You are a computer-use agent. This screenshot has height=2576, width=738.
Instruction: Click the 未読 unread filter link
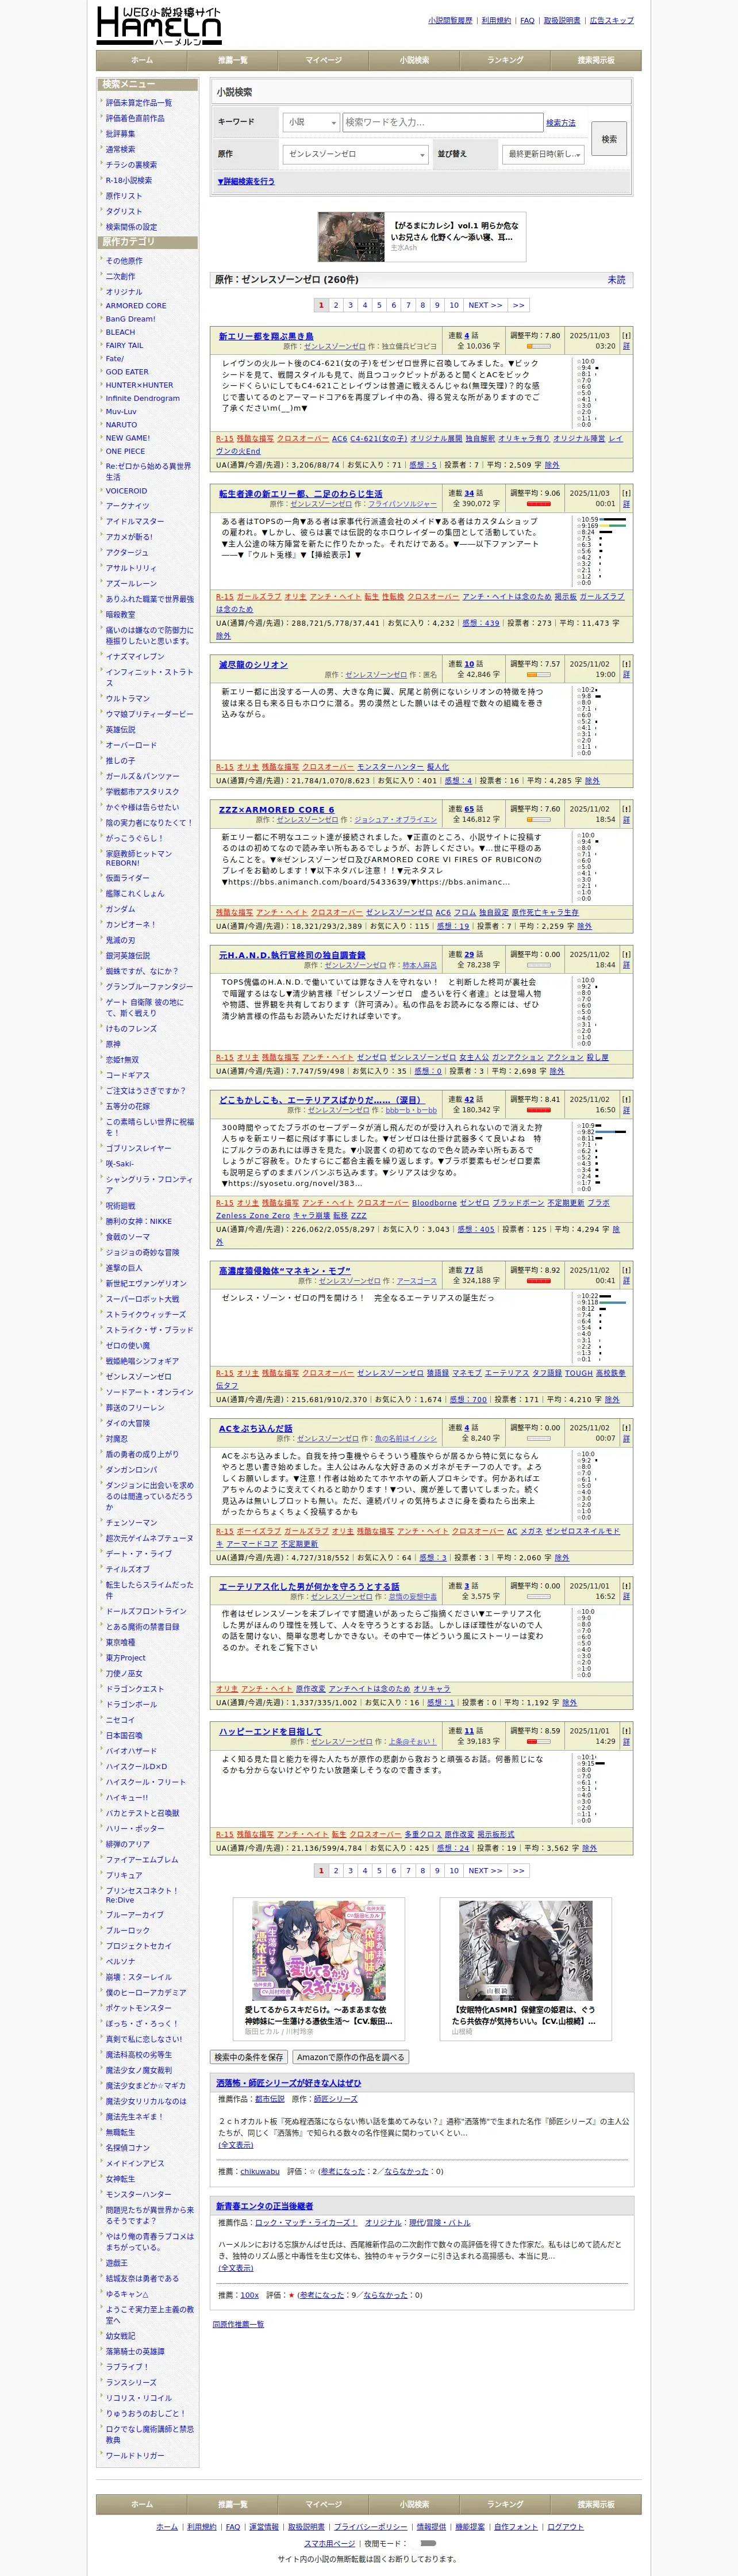[x=617, y=280]
